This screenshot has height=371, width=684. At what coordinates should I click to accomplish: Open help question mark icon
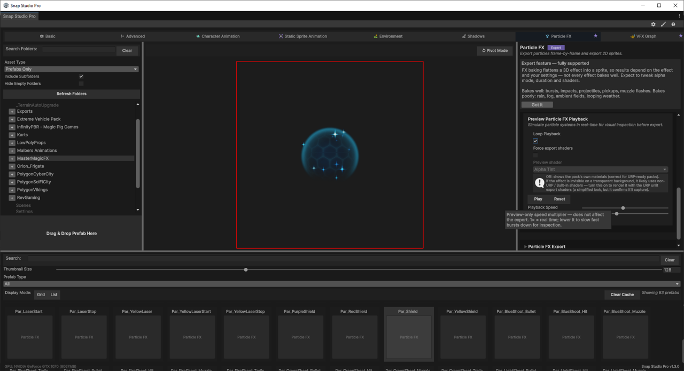[673, 24]
